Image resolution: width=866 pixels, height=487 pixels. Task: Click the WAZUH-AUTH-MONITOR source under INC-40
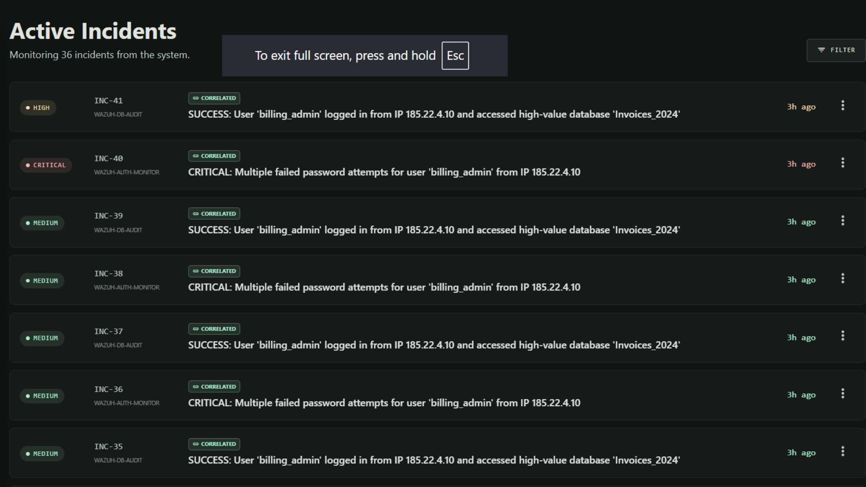tap(127, 172)
